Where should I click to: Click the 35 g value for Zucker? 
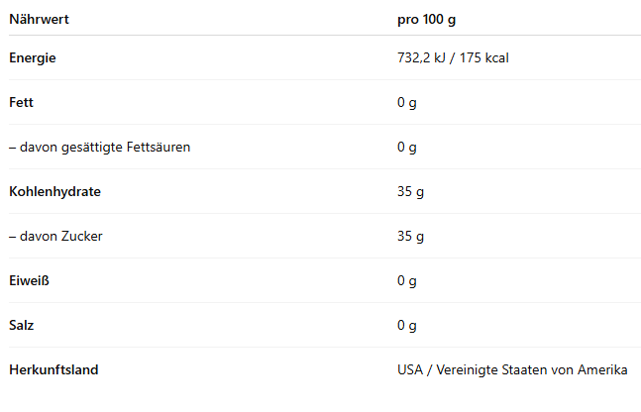coord(410,236)
